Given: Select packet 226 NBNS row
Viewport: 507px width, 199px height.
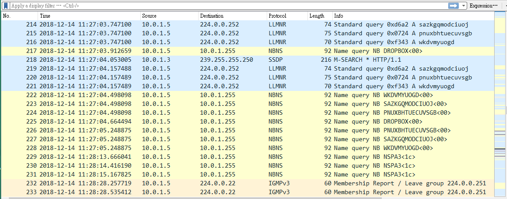Looking at the screenshot, I should coord(248,130).
